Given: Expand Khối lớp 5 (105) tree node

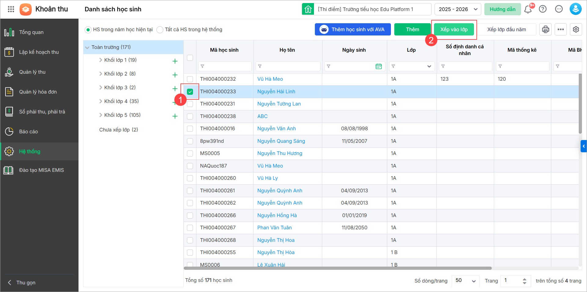Looking at the screenshot, I should coord(100,115).
